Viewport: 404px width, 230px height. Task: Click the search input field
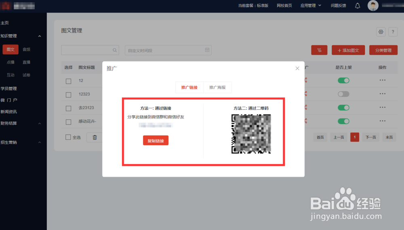click(90, 50)
